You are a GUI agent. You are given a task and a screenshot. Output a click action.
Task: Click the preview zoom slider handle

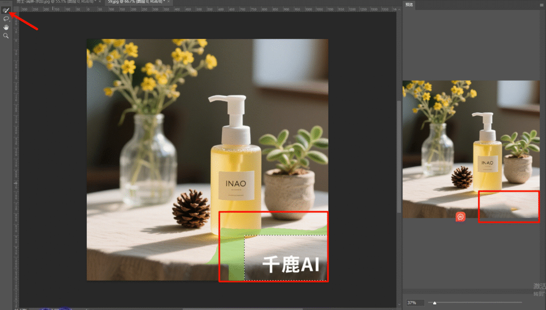[x=435, y=303]
